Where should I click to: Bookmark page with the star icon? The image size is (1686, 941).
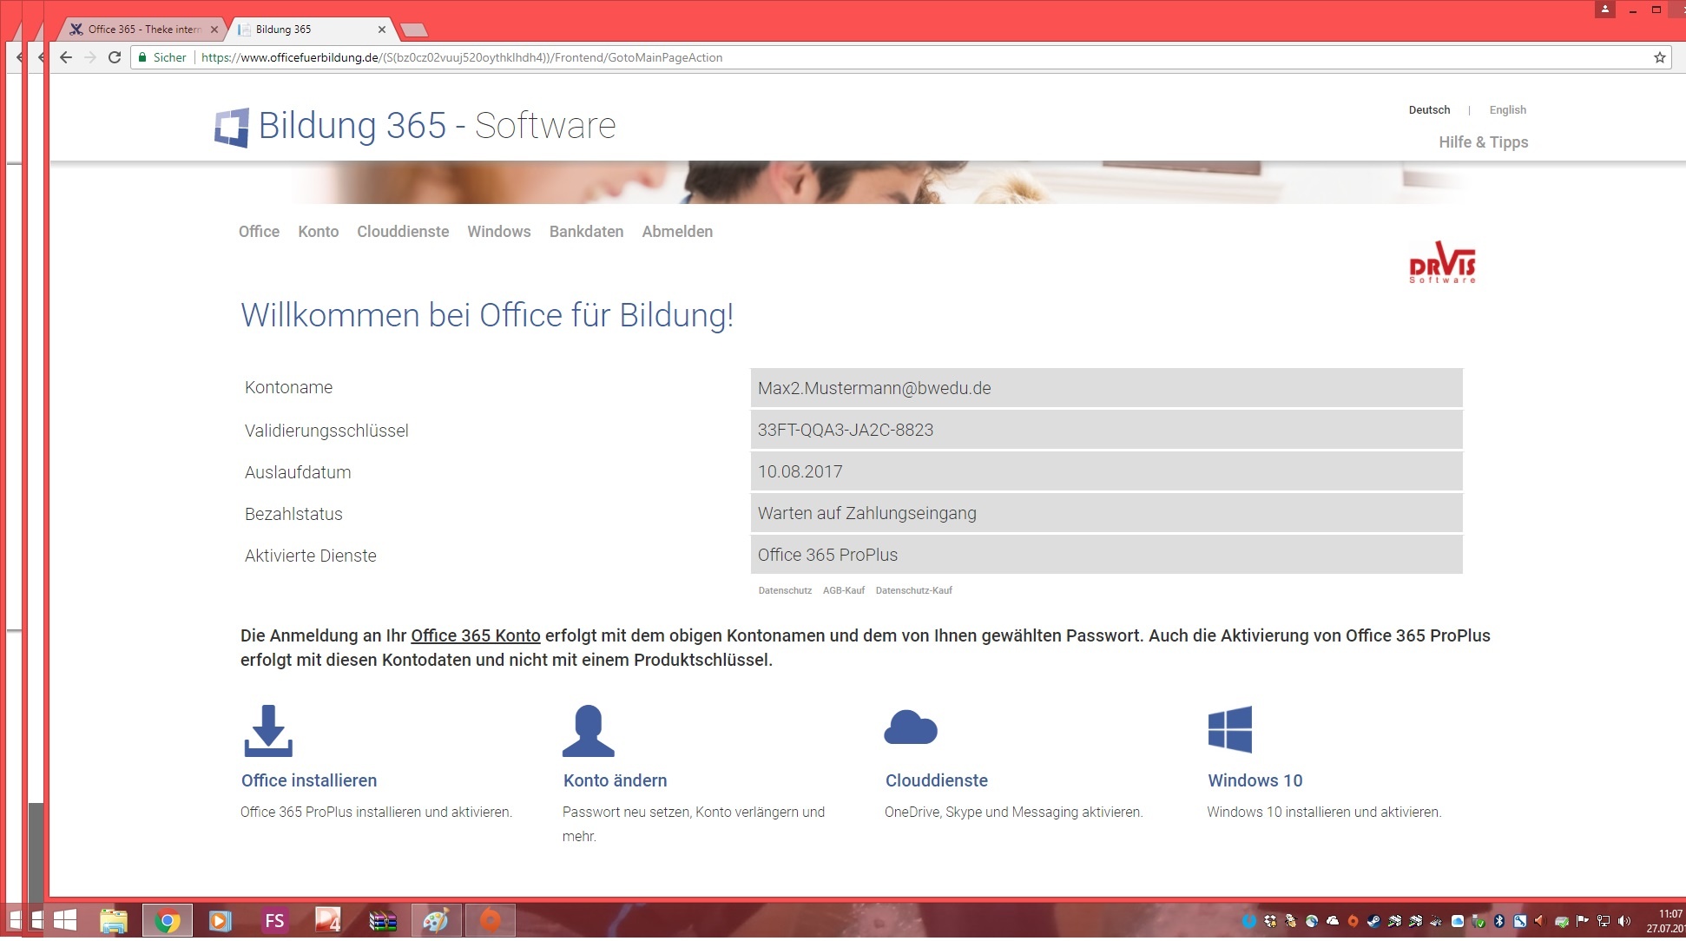[x=1659, y=57]
